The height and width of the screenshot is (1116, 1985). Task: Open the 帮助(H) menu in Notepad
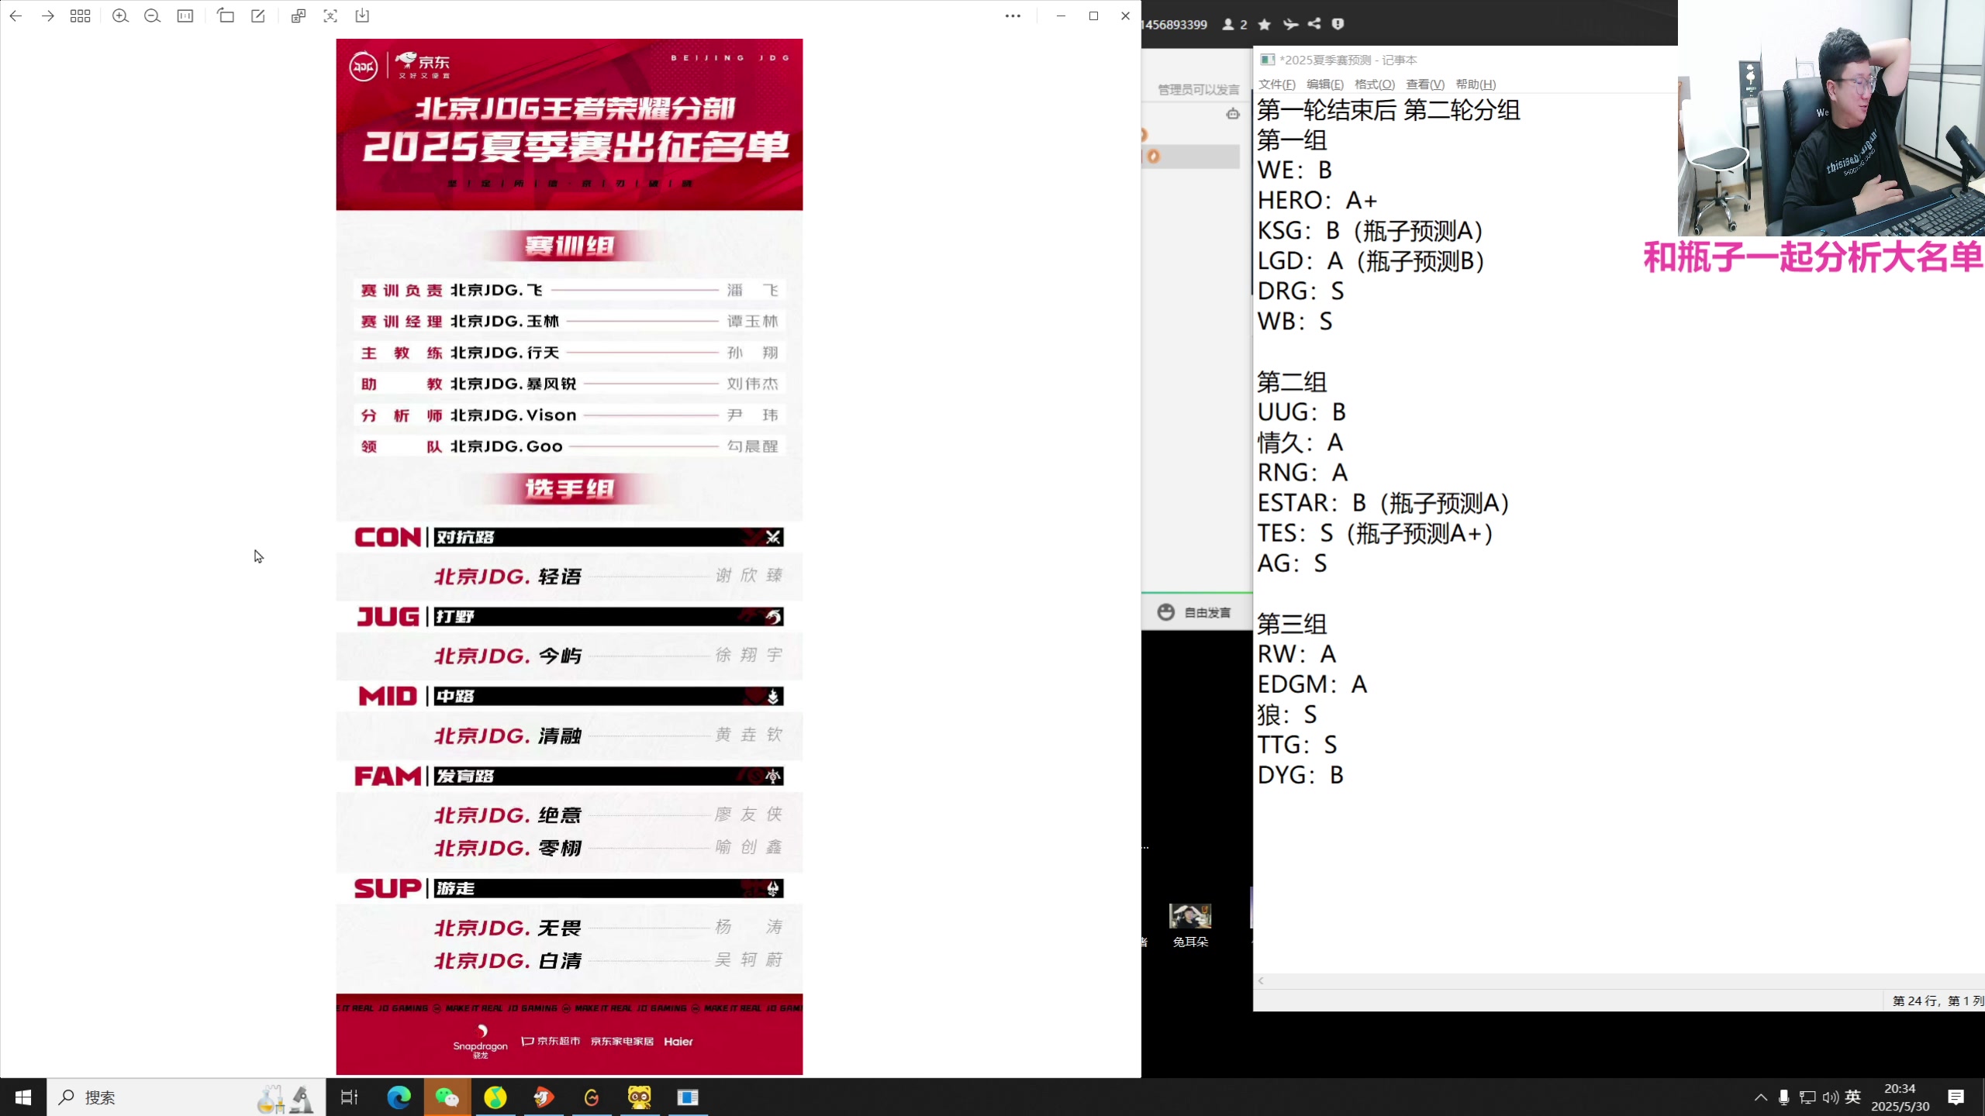click(x=1476, y=84)
